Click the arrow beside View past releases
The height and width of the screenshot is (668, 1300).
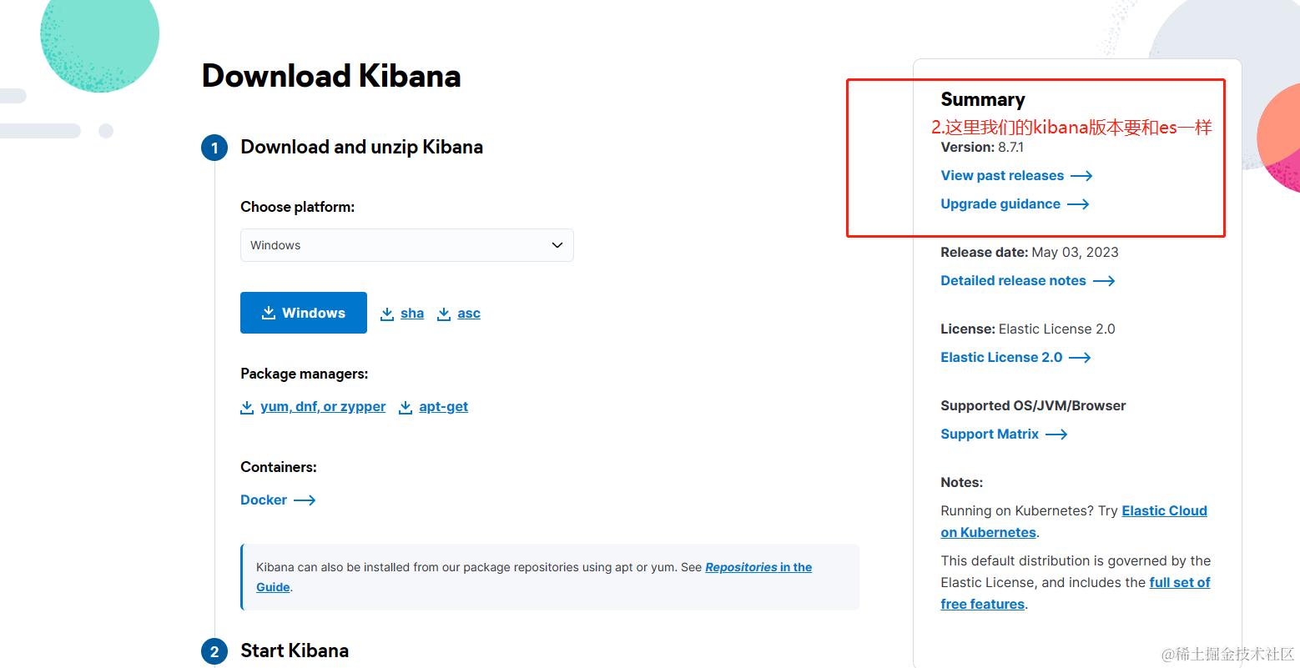coord(1081,176)
